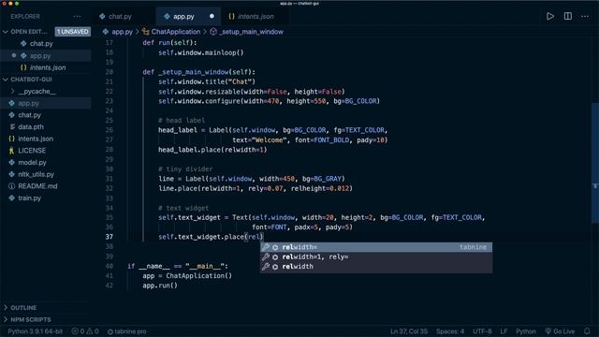The height and width of the screenshot is (337, 599).
Task: Click 'self.window.mainloop()' line
Action: click(x=201, y=52)
